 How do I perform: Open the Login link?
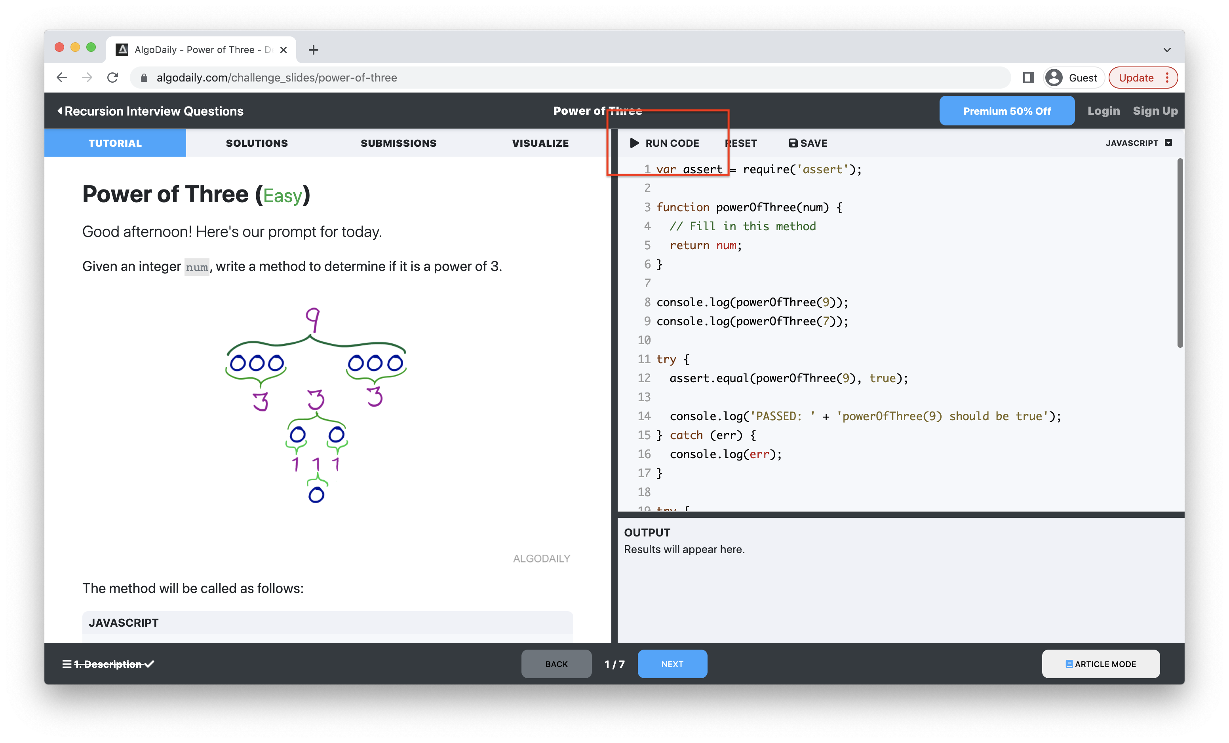1103,111
